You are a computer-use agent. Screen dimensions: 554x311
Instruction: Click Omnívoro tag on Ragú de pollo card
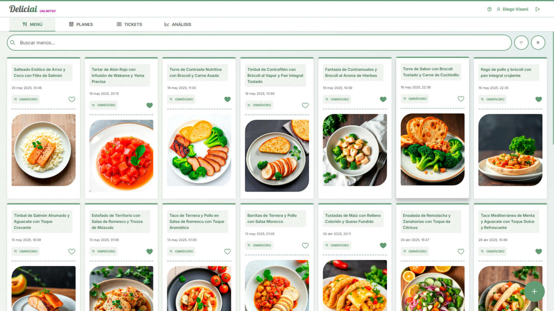pyautogui.click(x=492, y=99)
